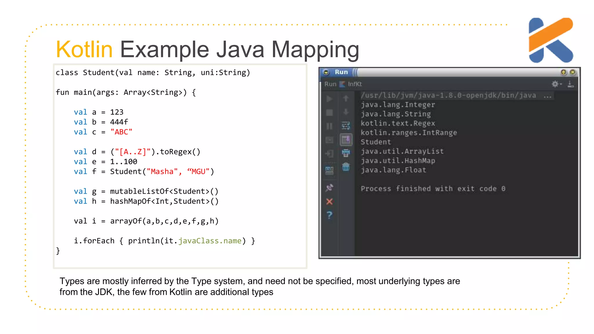Click the exit/dump threads icon
594x334 pixels.
coord(329,154)
